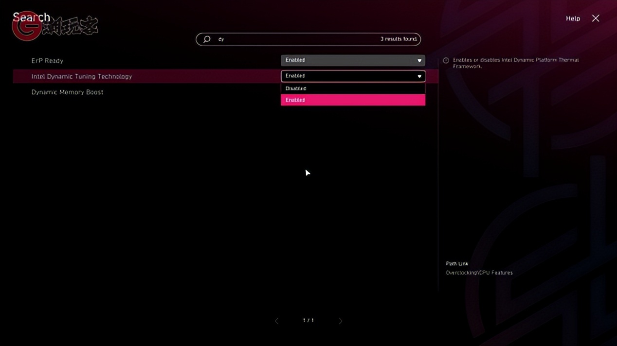
Task: Select the ErP Ready setting row
Action: 225,61
